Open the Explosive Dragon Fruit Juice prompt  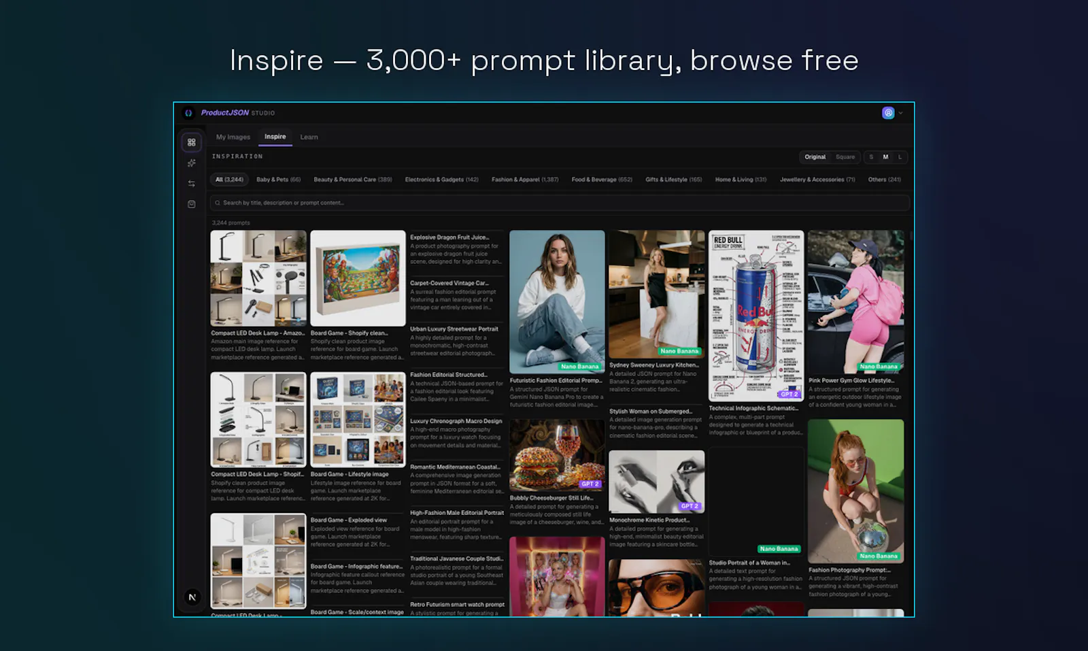456,251
